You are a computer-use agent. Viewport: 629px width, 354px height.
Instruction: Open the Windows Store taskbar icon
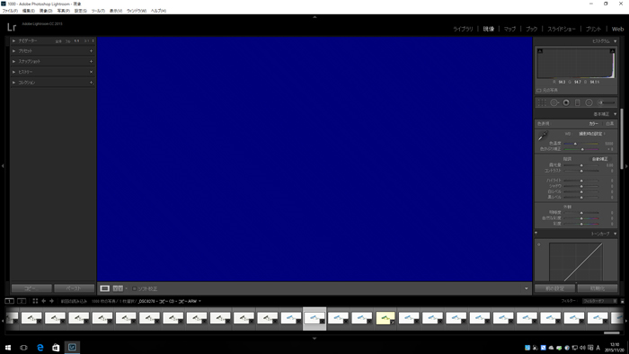coord(56,348)
